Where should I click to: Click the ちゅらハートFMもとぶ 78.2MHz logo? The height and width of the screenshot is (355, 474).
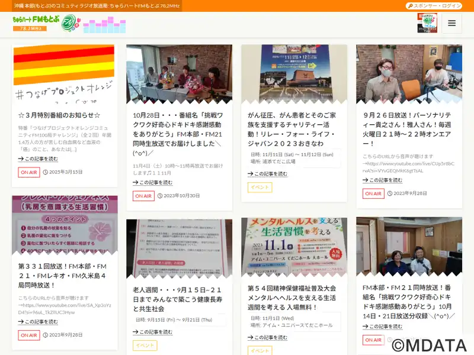[x=46, y=23]
